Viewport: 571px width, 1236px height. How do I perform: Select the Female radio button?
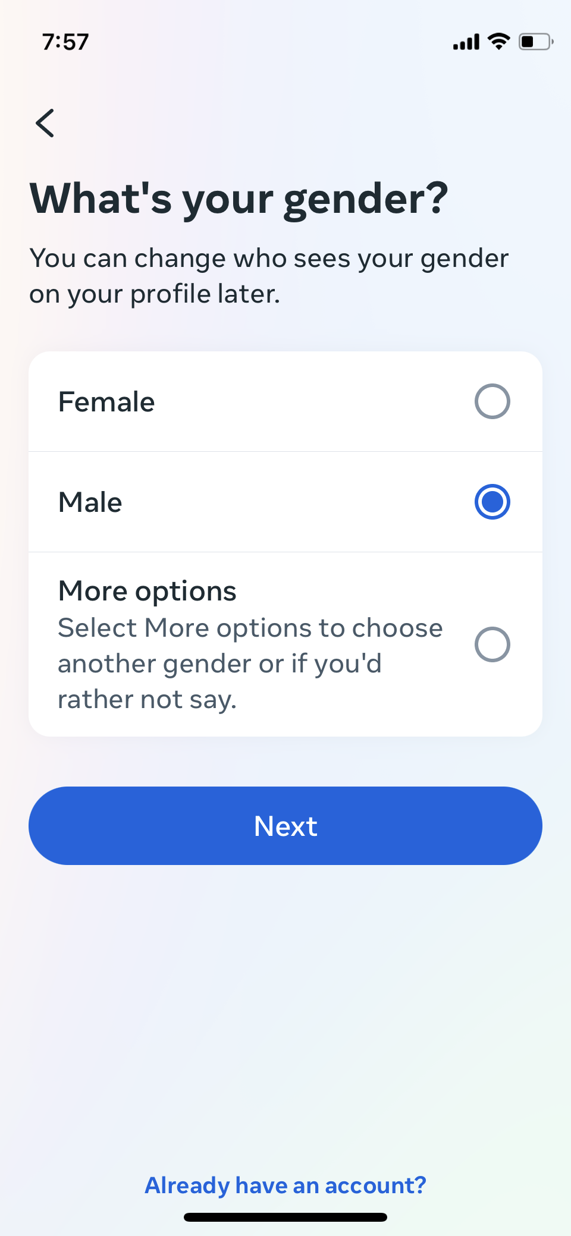click(492, 401)
